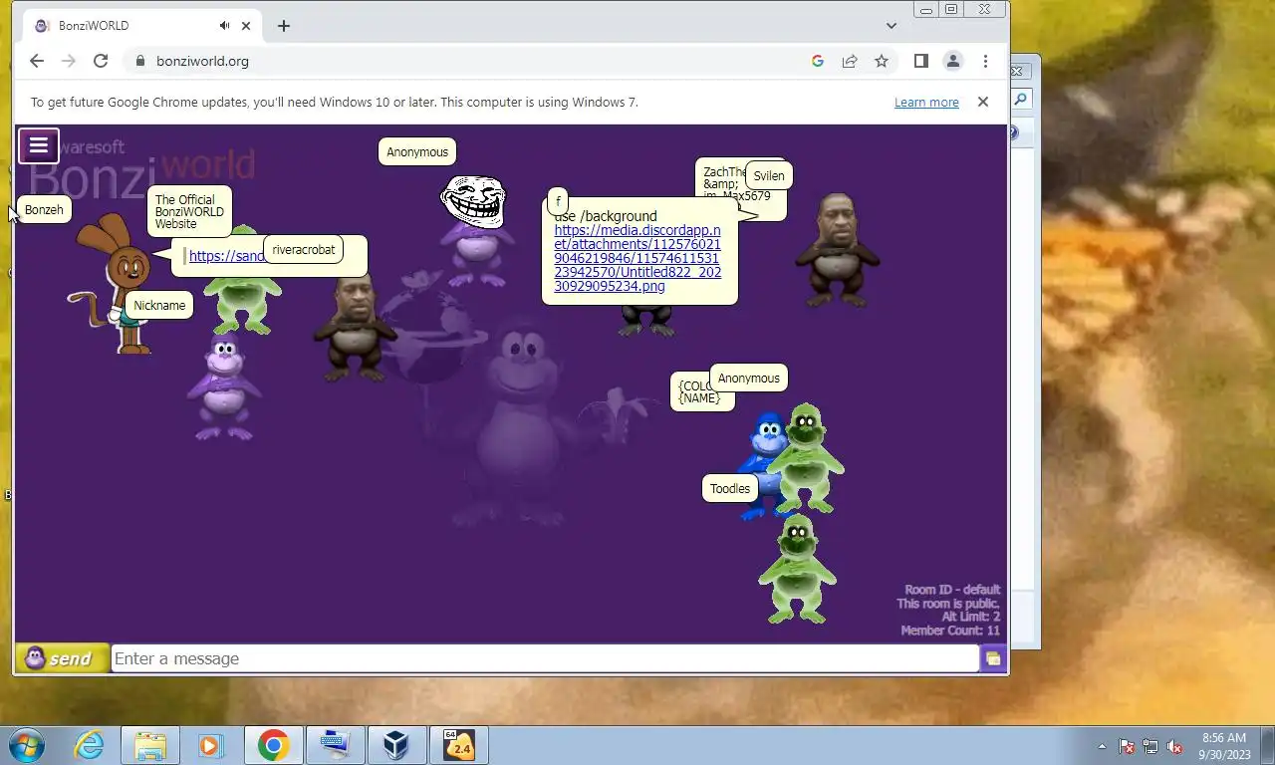This screenshot has height=765, width=1275.
Task: Reload the bonziworld.org page
Action: pyautogui.click(x=101, y=61)
